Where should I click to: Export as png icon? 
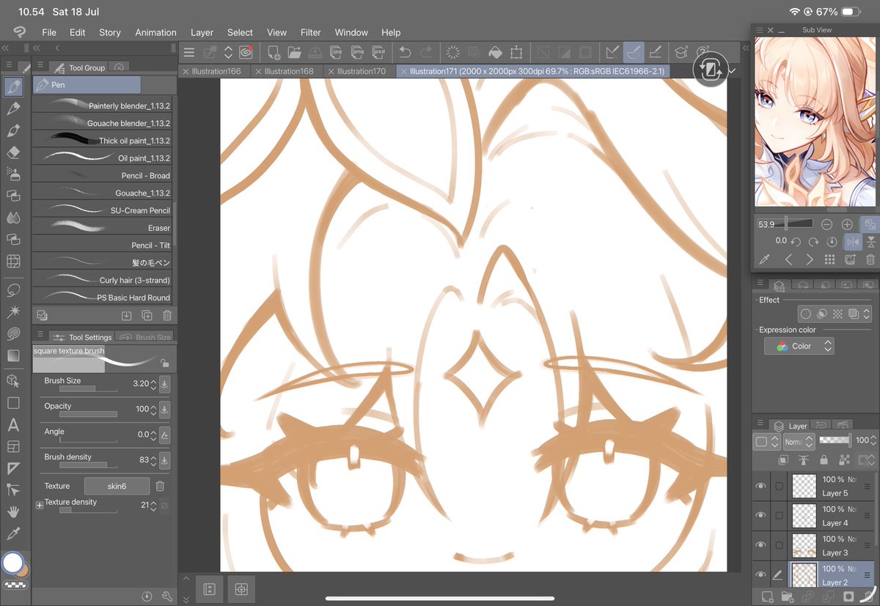tap(358, 52)
